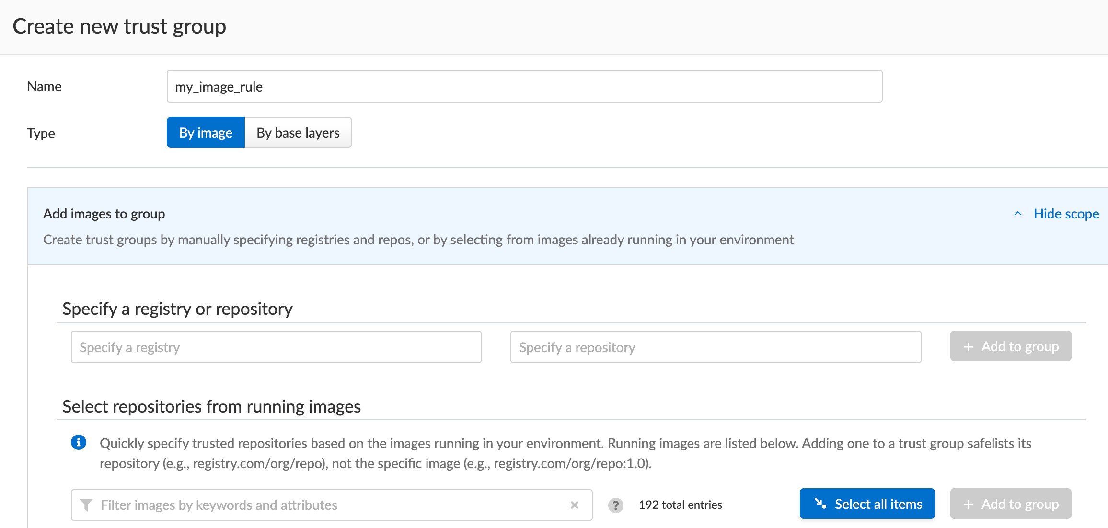Click the chevron next to Hide scope

pyautogui.click(x=1017, y=214)
